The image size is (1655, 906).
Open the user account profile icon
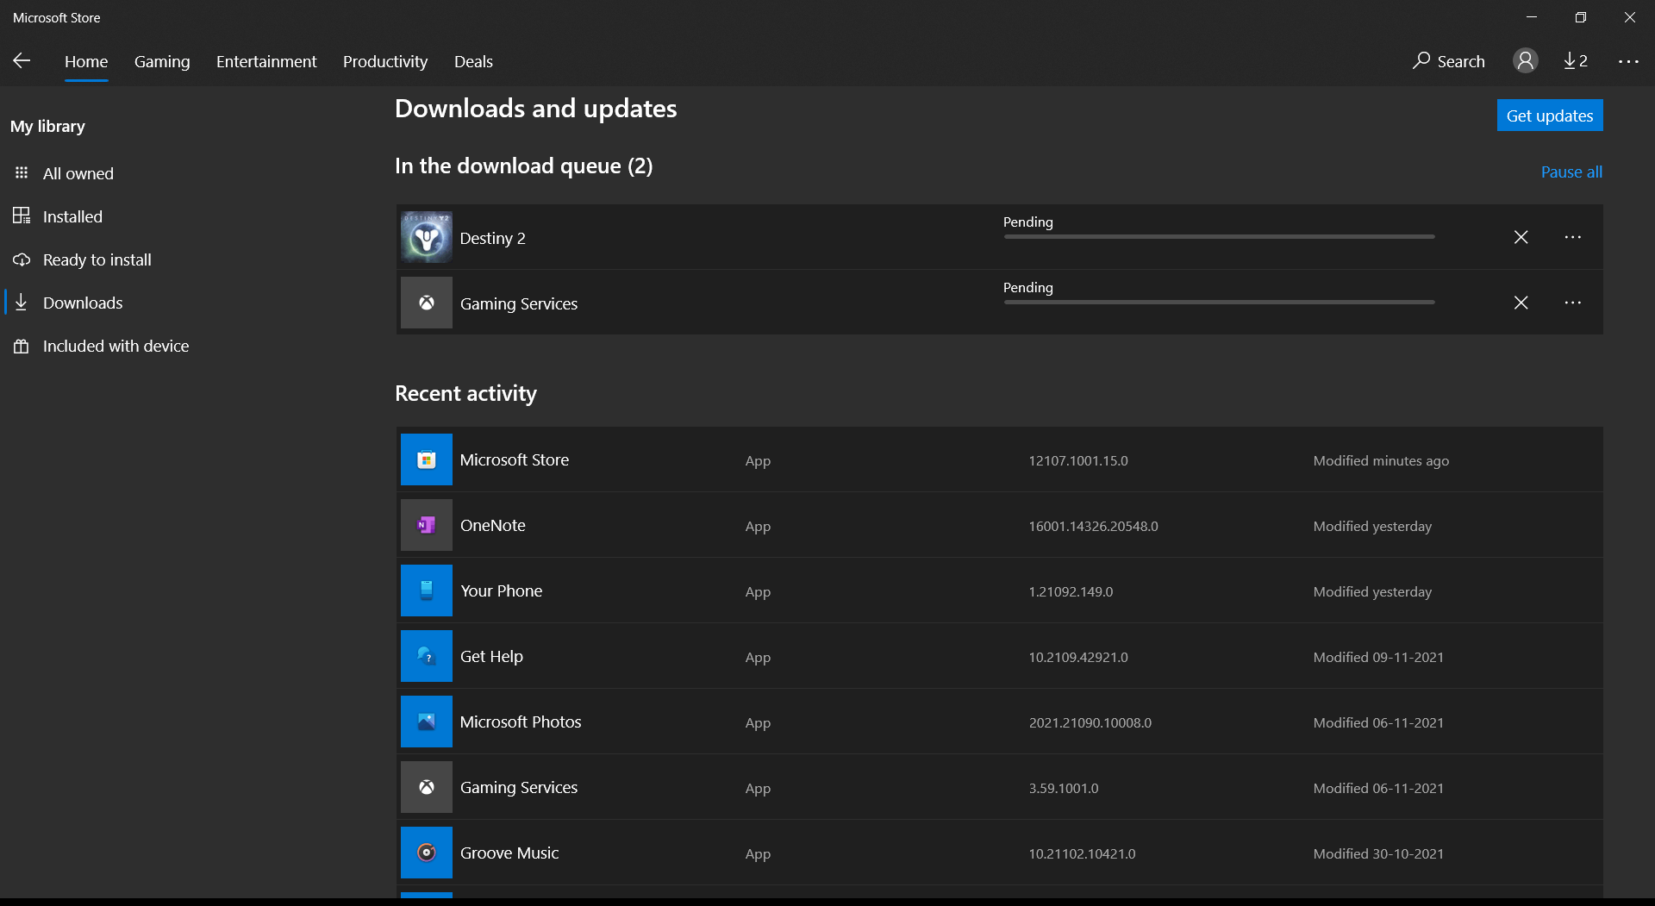tap(1525, 60)
